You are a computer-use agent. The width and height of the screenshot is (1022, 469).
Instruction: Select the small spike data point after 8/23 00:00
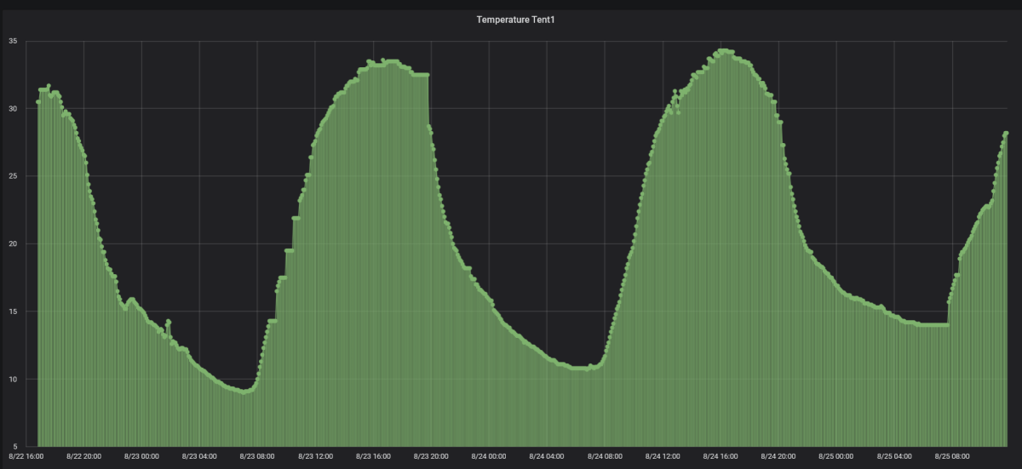[169, 322]
